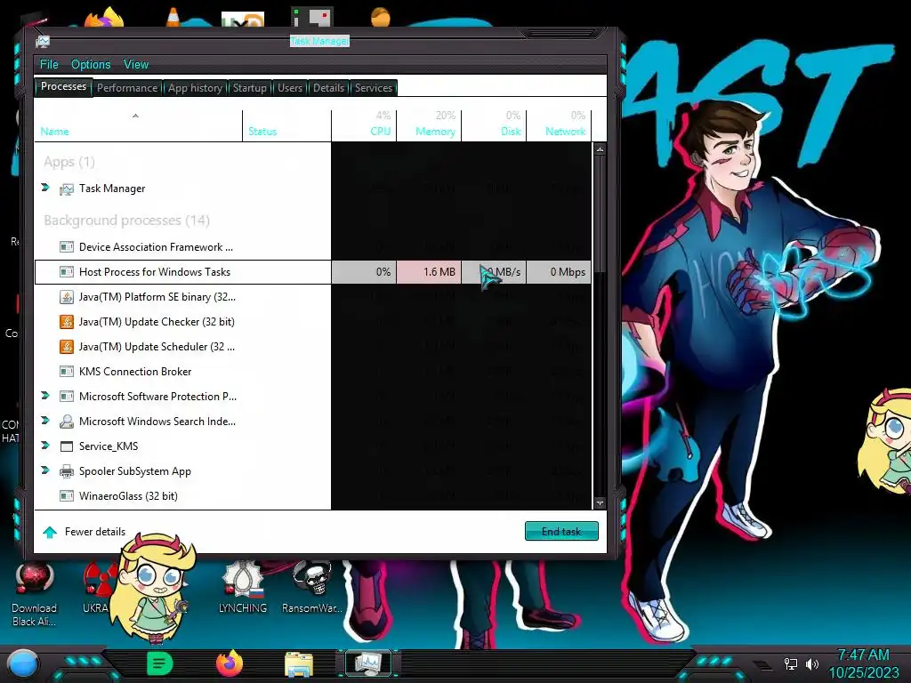
Task: Click Java Platform SE binary icon
Action: point(67,297)
